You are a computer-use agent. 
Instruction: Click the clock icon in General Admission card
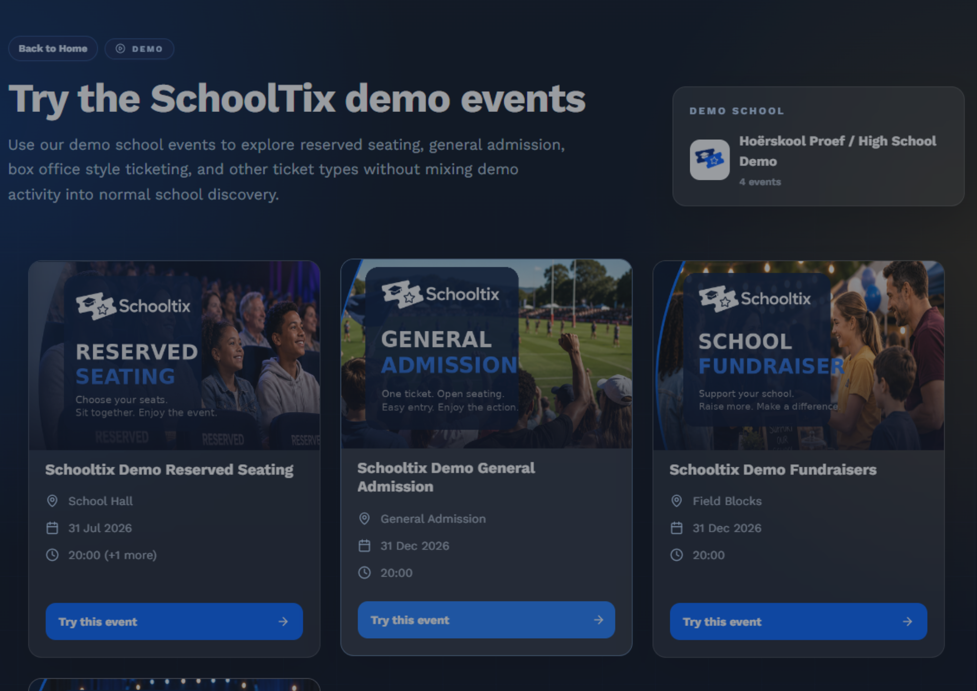click(x=364, y=572)
